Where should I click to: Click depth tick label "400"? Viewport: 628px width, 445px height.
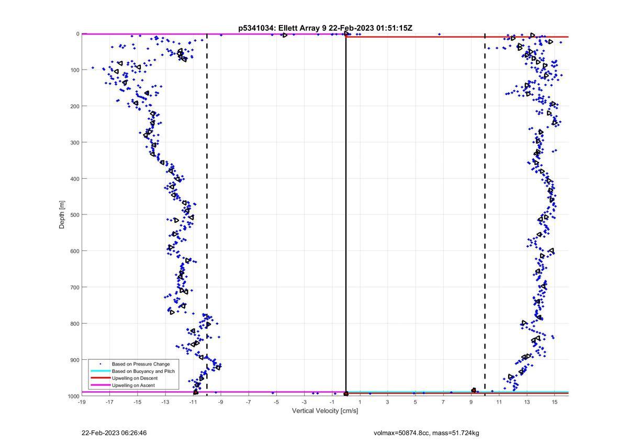75,179
